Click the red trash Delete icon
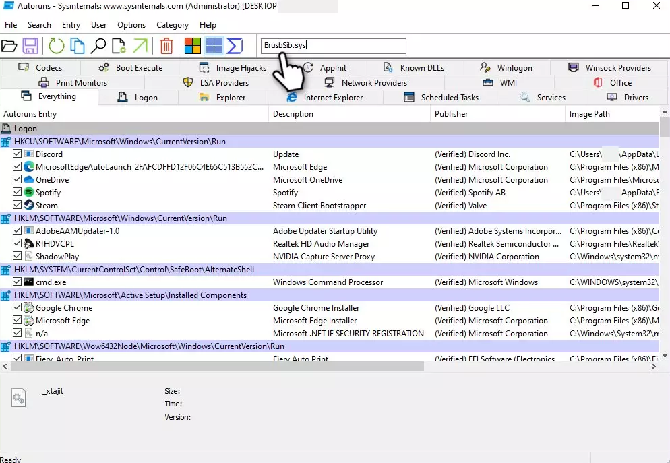This screenshot has width=670, height=463. click(166, 46)
